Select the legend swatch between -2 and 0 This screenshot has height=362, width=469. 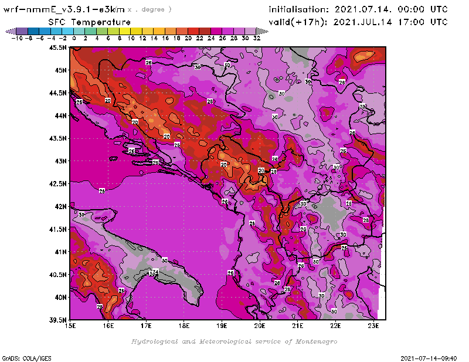click(x=67, y=32)
